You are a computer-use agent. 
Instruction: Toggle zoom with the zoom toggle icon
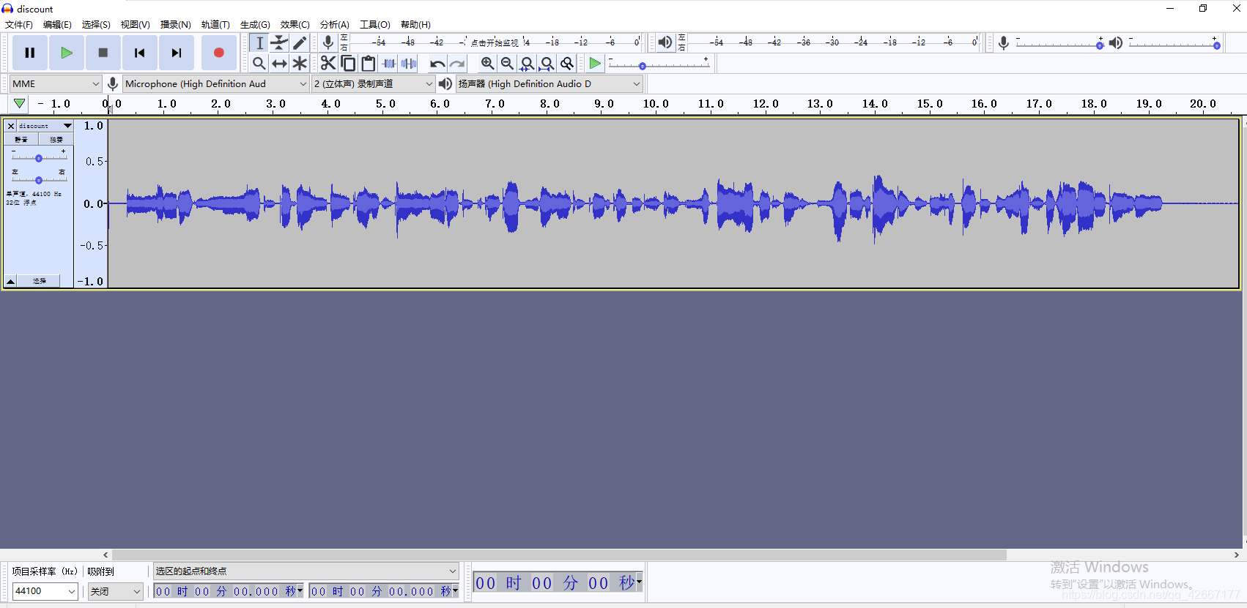(x=566, y=64)
